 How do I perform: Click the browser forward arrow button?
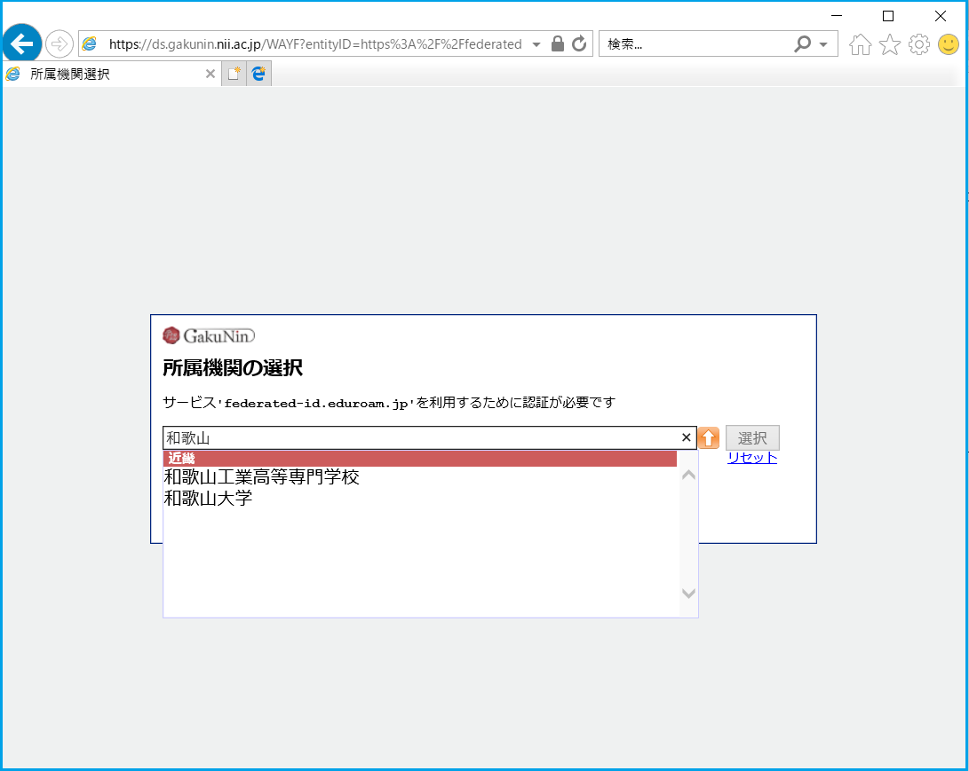point(60,43)
